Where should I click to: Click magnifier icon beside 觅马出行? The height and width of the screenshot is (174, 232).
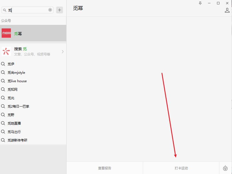coord(3,131)
